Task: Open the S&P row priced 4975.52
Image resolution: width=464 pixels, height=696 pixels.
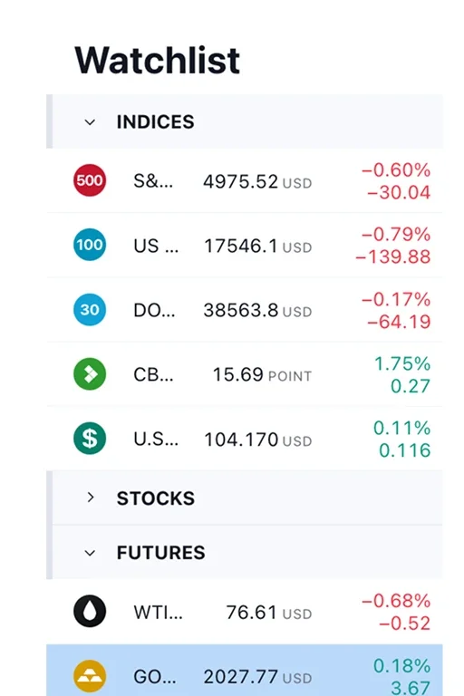Action: [x=245, y=180]
